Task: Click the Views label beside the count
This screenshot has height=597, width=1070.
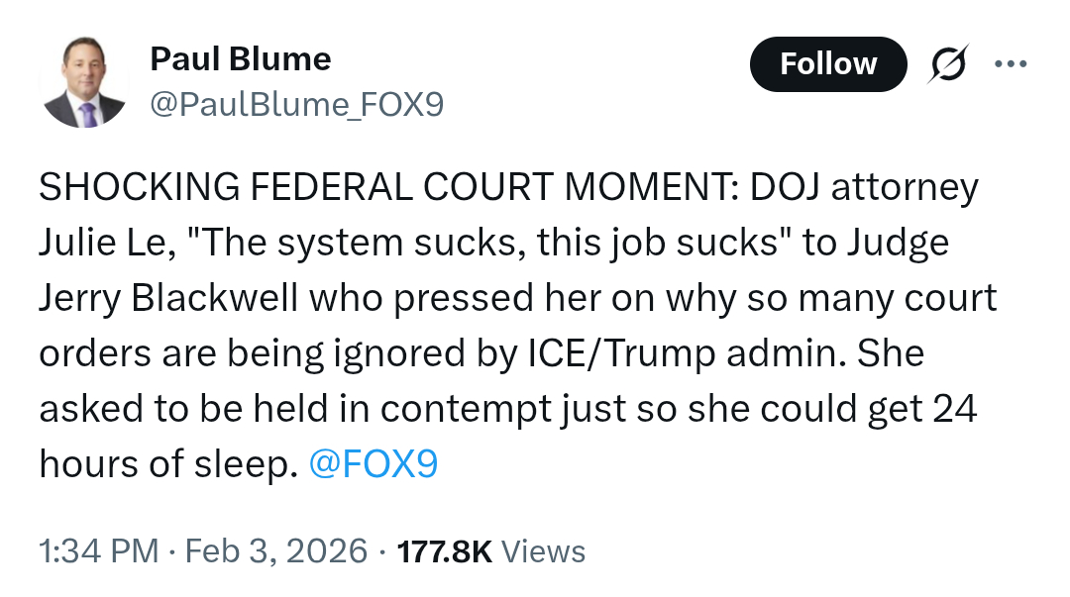Action: 543,551
